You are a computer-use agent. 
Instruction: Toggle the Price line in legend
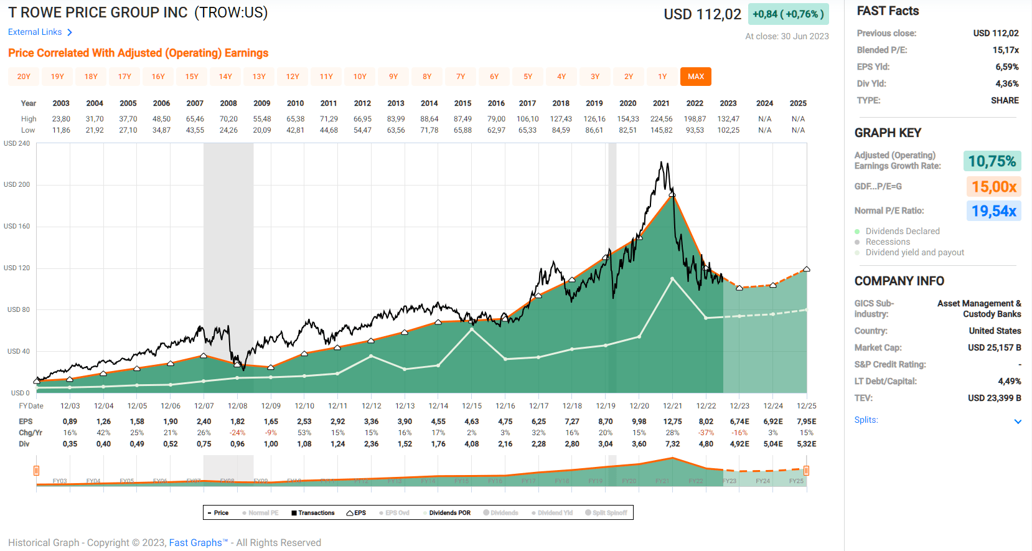click(x=218, y=513)
